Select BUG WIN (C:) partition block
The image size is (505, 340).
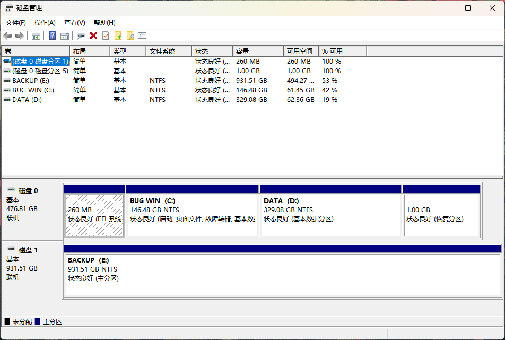[x=193, y=215]
